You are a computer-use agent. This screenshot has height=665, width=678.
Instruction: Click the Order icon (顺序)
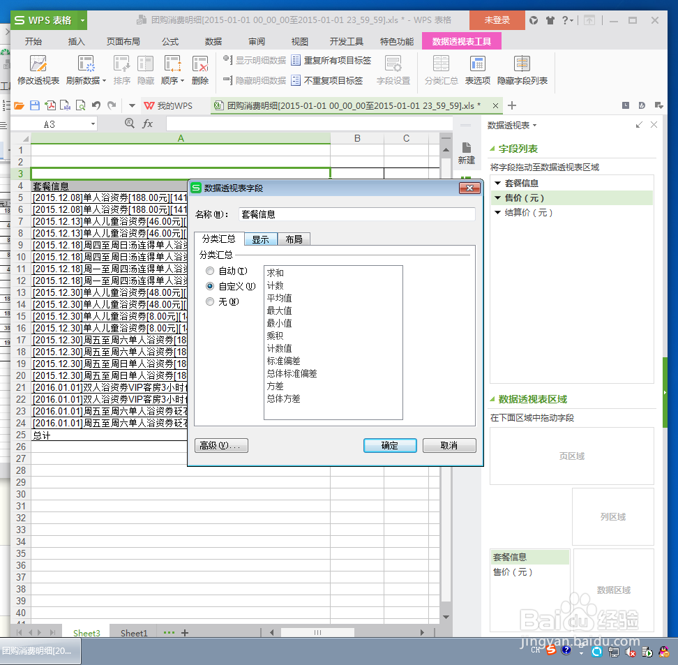pos(172,64)
